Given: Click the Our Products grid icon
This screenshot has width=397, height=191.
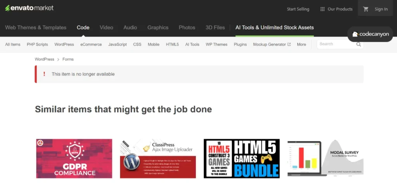Looking at the screenshot, I should 322,9.
